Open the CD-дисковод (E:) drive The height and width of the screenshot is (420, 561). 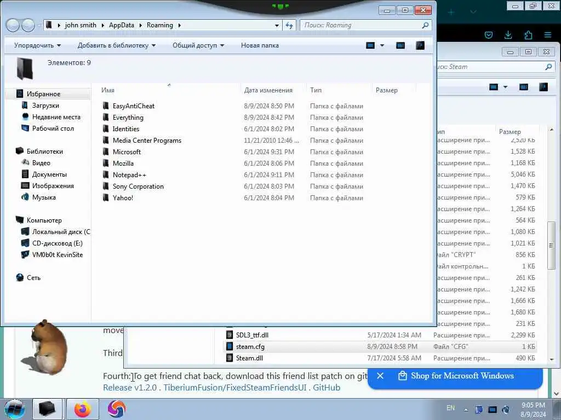pyautogui.click(x=57, y=243)
